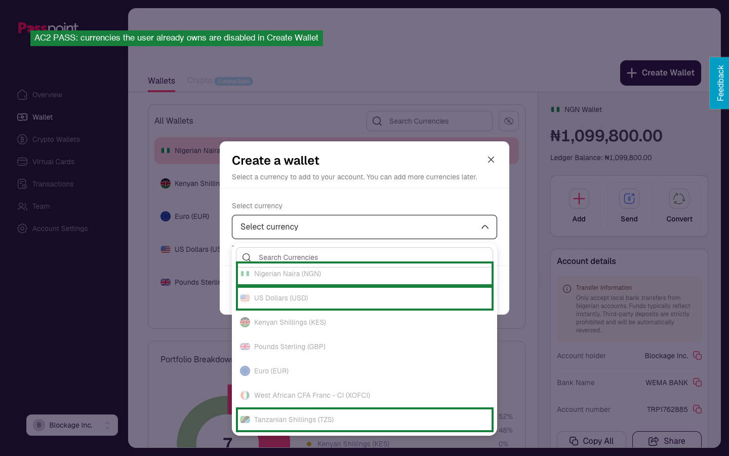Image resolution: width=729 pixels, height=456 pixels.
Task: Open the Wallet sidebar item
Action: [x=35, y=117]
